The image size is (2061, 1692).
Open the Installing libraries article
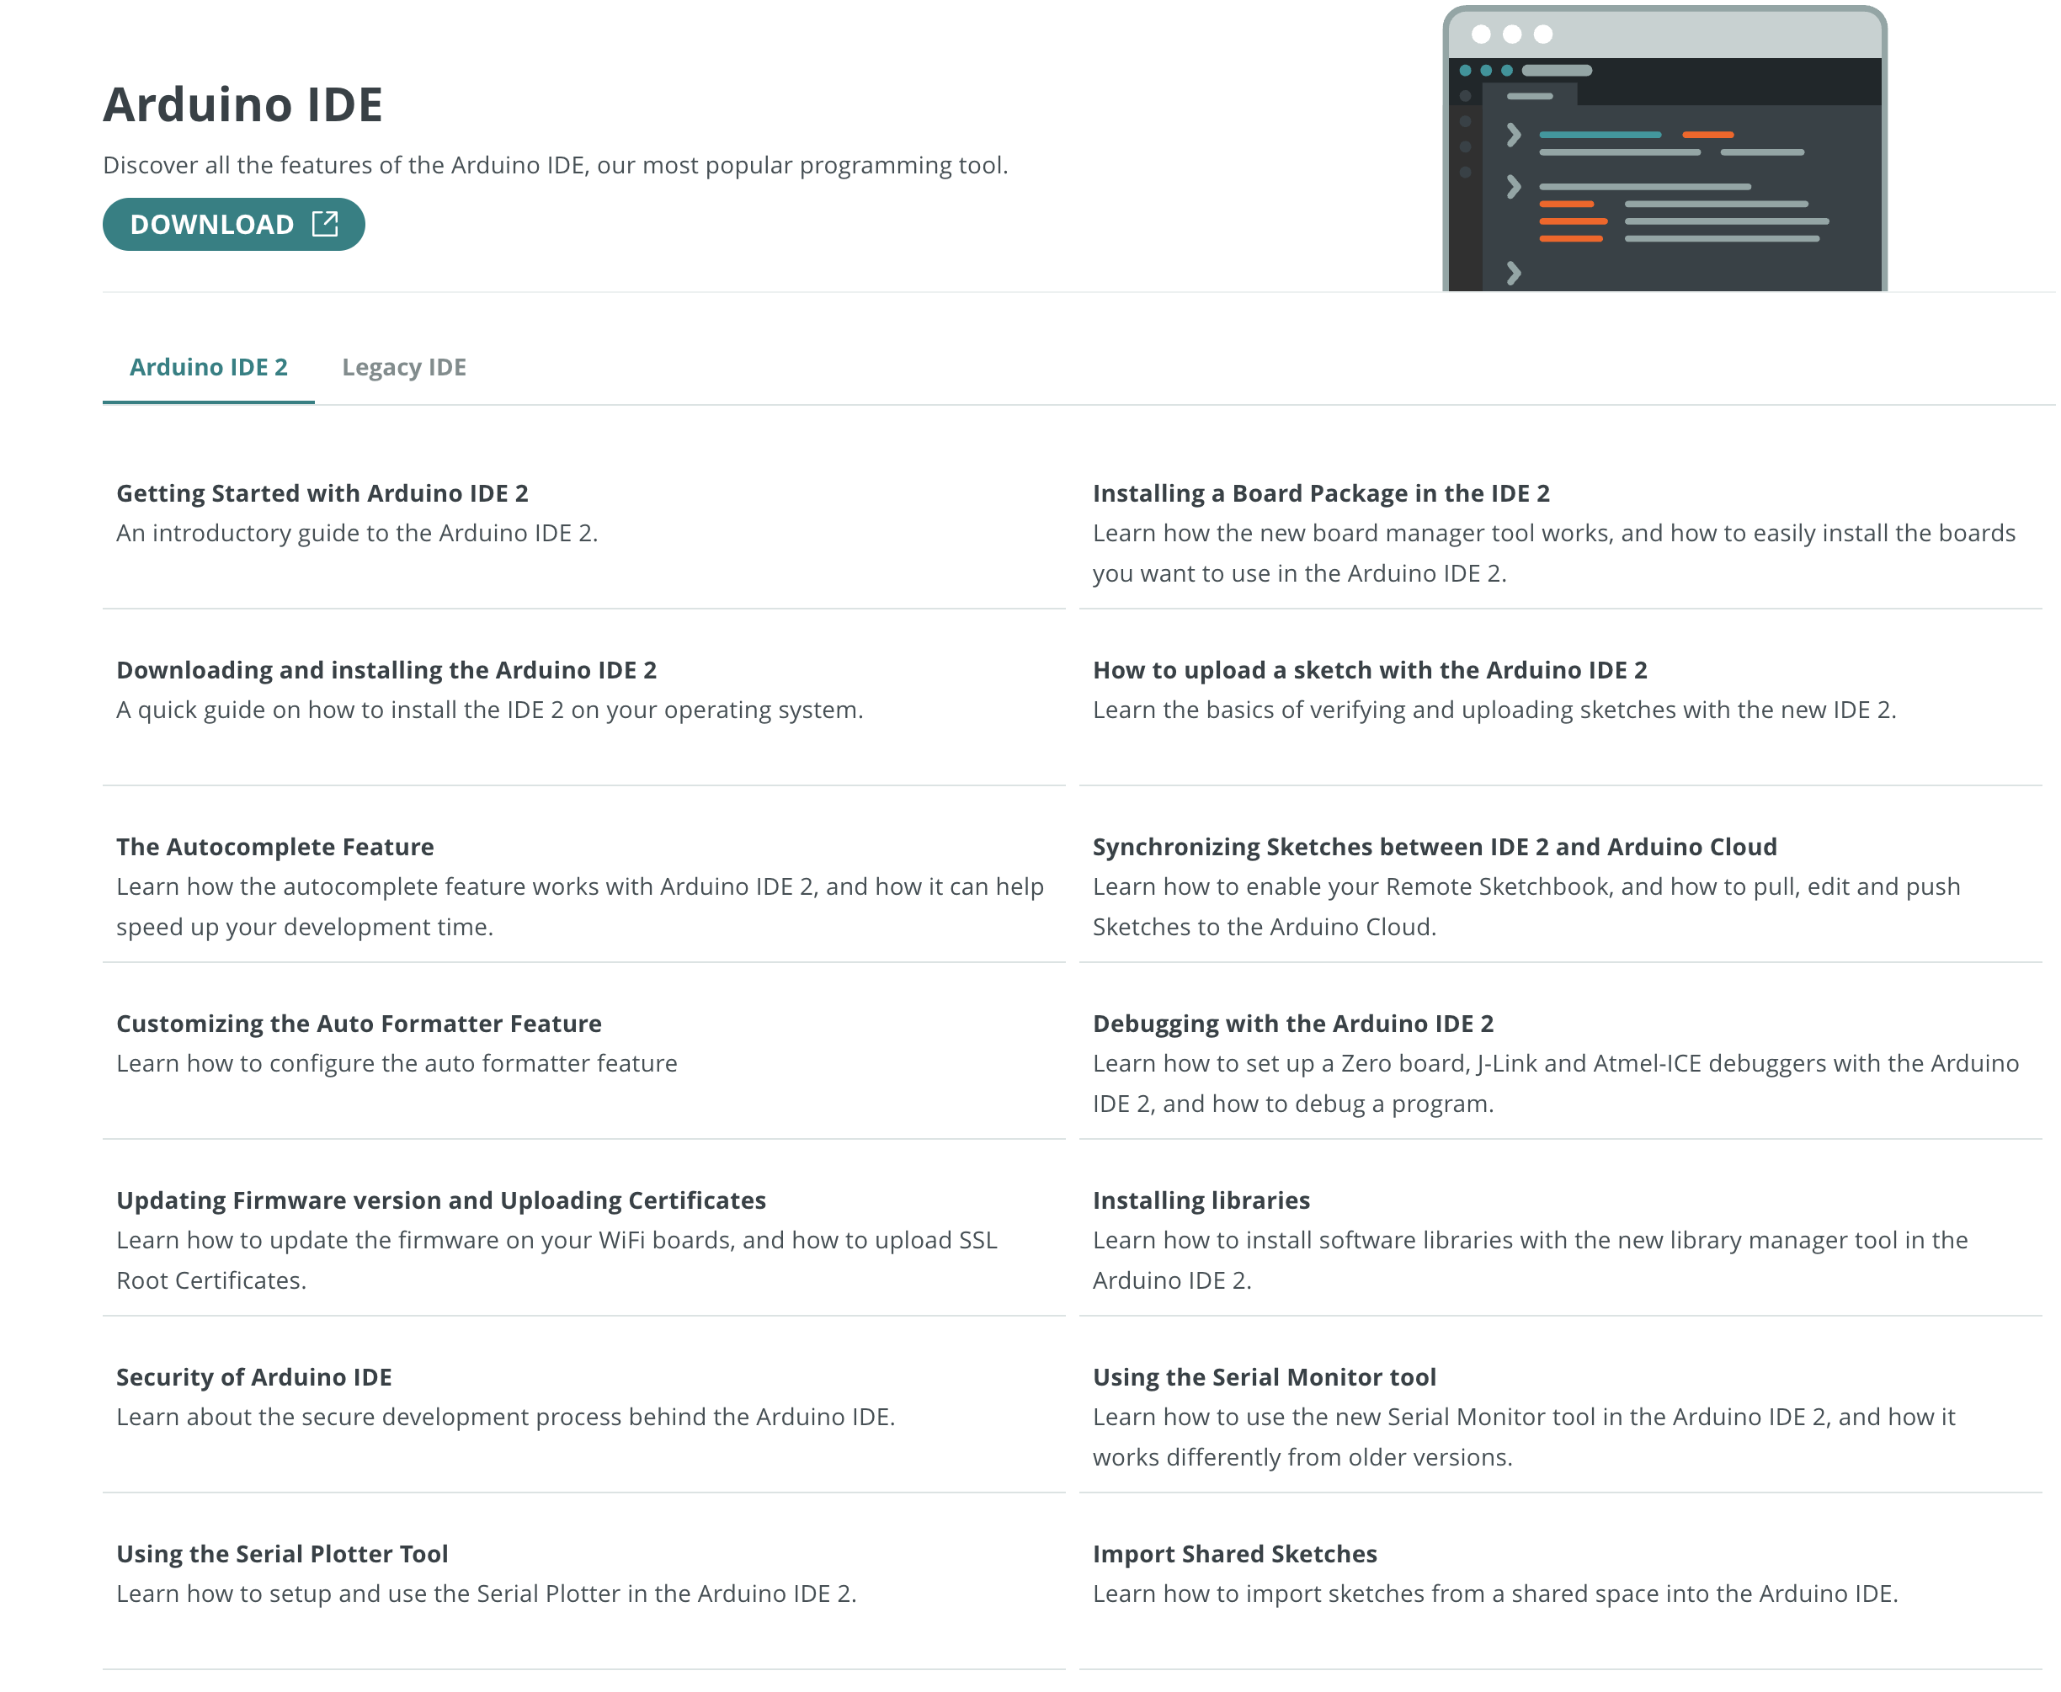1200,1200
